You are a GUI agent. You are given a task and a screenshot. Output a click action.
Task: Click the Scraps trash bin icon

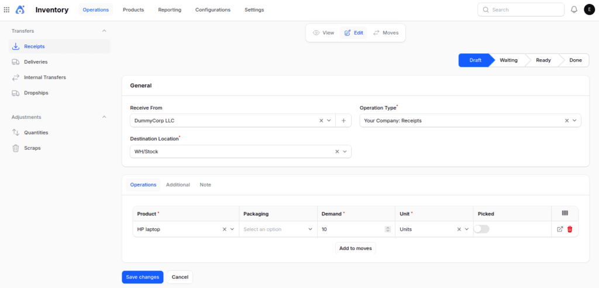pos(16,148)
